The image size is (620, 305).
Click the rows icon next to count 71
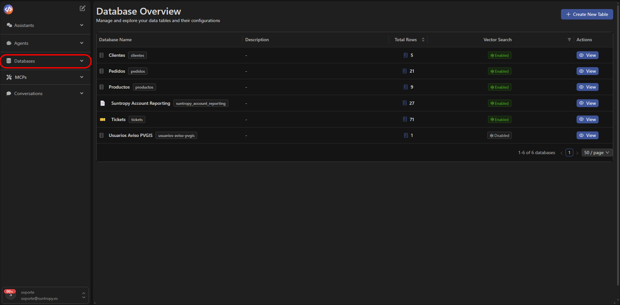tap(405, 119)
